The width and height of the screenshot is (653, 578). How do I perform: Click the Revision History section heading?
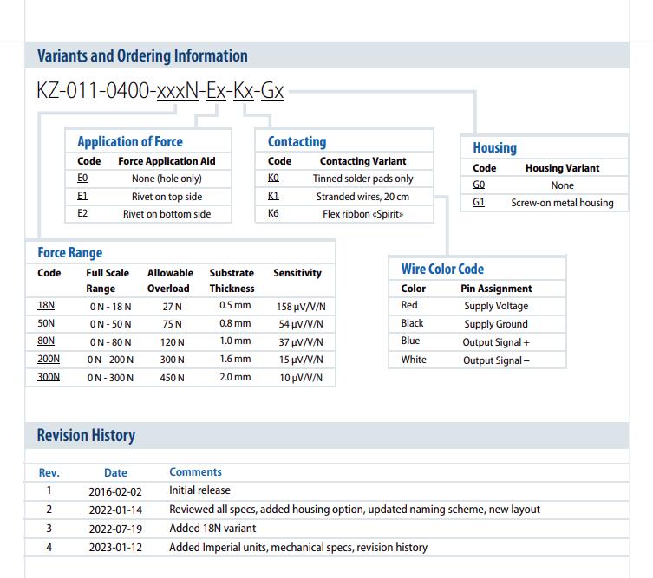click(86, 435)
